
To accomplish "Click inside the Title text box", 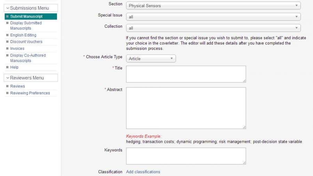I will click(x=186, y=74).
